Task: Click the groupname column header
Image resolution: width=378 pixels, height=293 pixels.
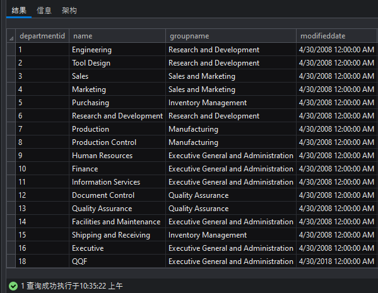Action: click(x=231, y=36)
